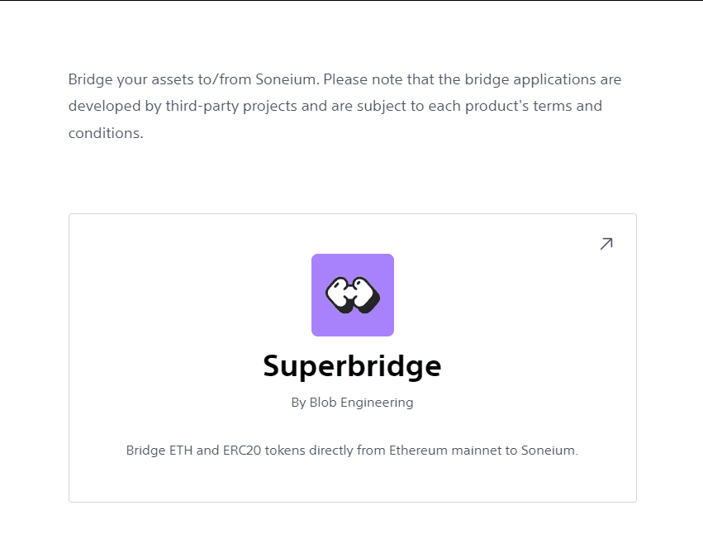Open the Superbridge heading link

point(352,366)
